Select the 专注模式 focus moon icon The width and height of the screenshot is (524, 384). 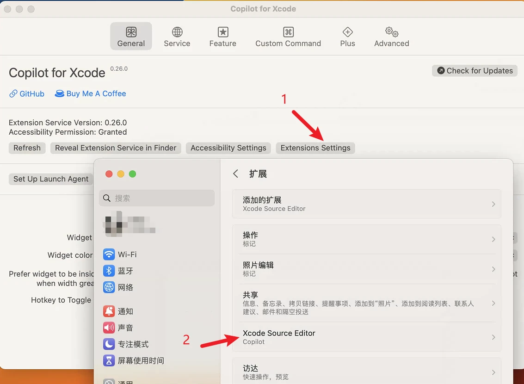tap(109, 344)
